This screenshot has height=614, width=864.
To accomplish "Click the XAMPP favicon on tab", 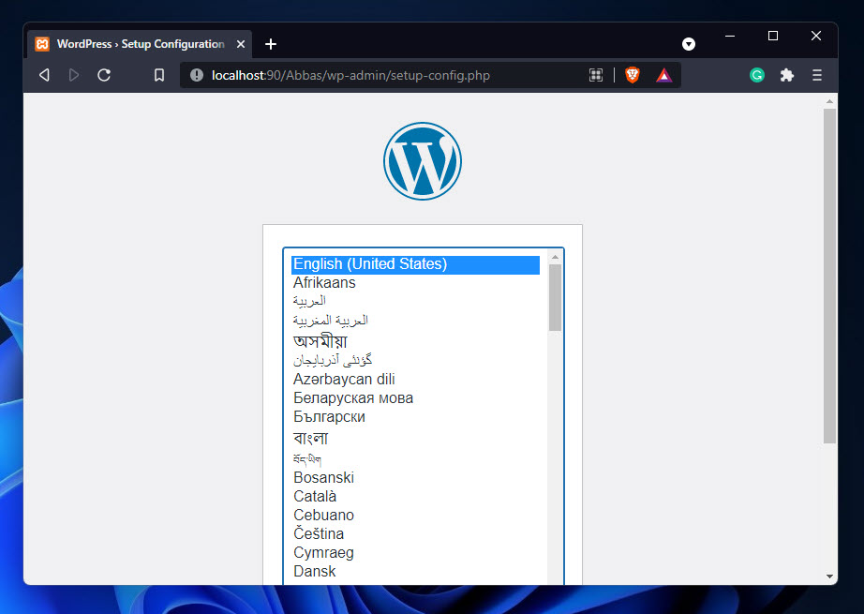I will point(42,44).
